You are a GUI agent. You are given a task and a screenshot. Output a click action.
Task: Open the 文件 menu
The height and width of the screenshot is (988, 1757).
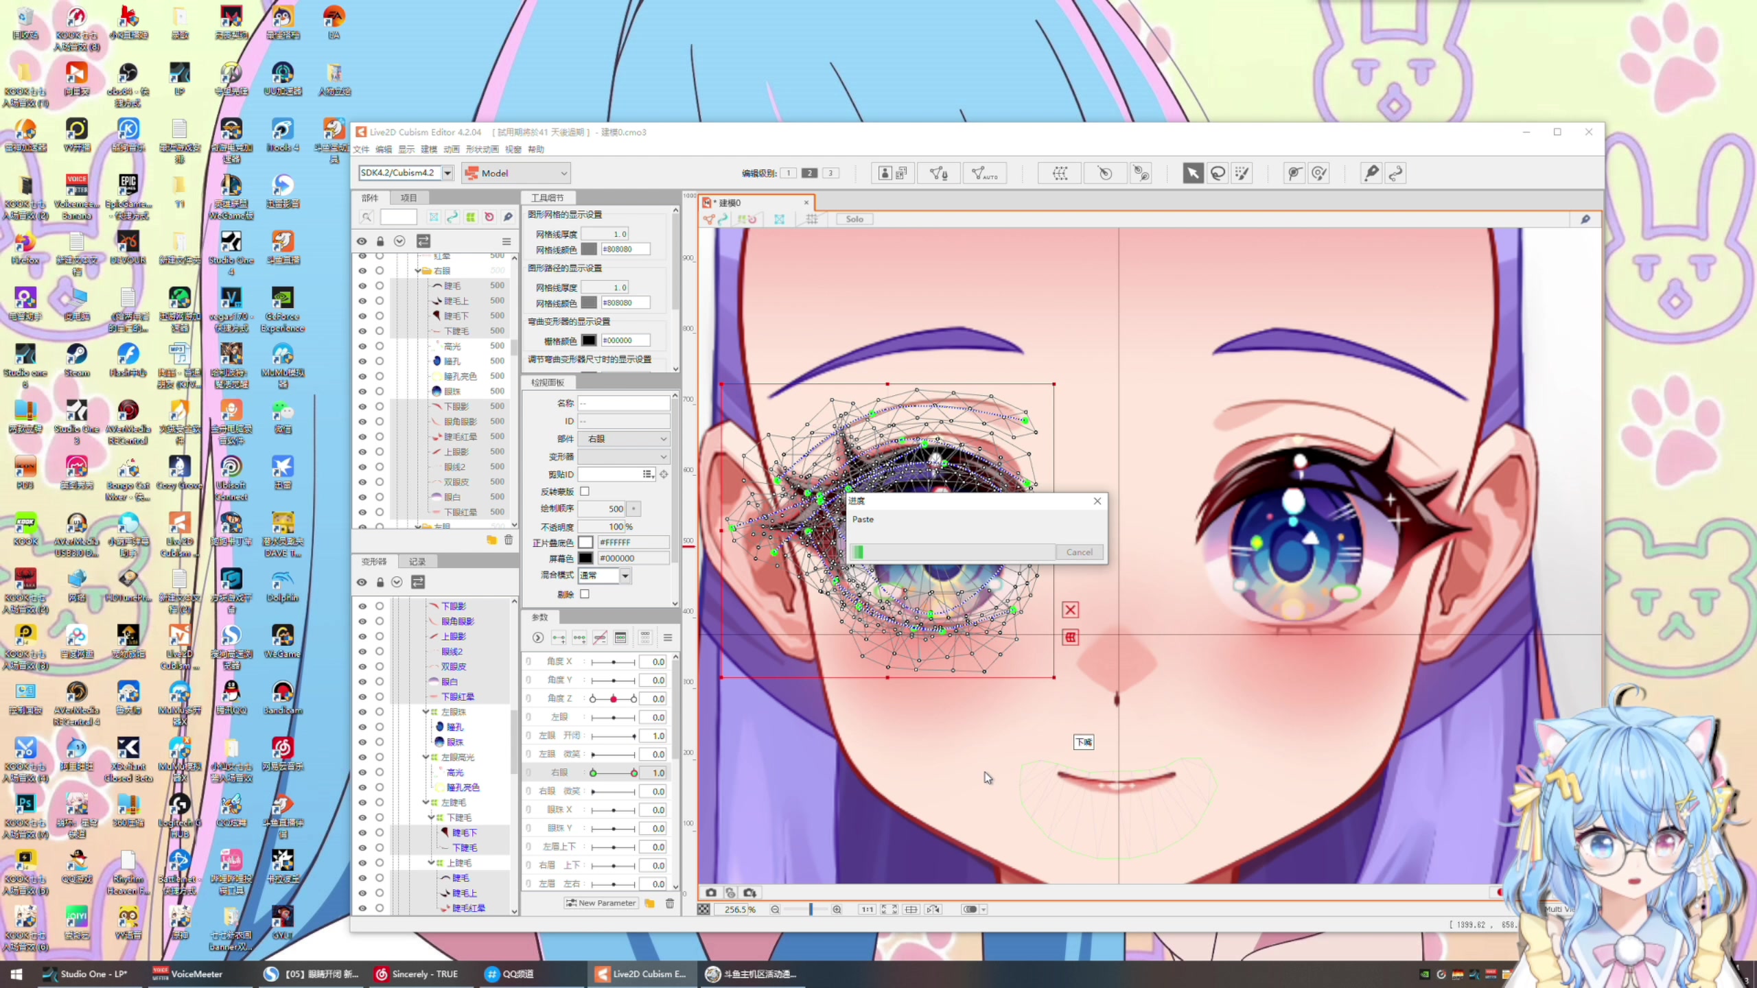[x=362, y=149]
